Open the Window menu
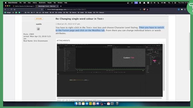This screenshot has width=193, height=108. pyautogui.click(x=60, y=3)
